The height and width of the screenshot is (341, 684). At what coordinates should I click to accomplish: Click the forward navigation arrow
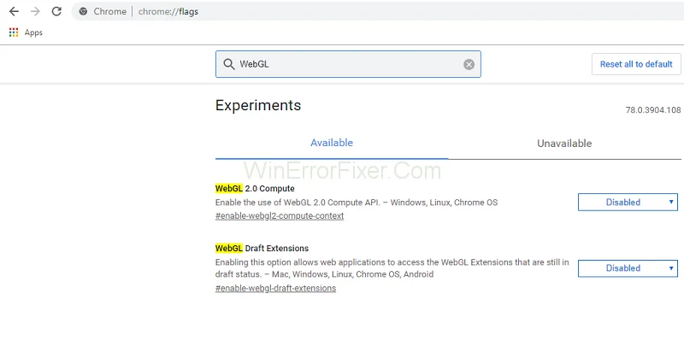pos(35,11)
